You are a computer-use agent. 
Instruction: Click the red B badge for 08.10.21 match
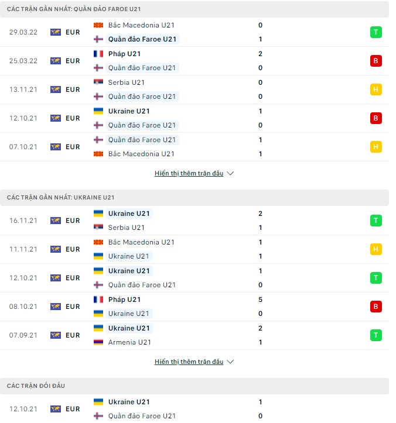coord(375,307)
